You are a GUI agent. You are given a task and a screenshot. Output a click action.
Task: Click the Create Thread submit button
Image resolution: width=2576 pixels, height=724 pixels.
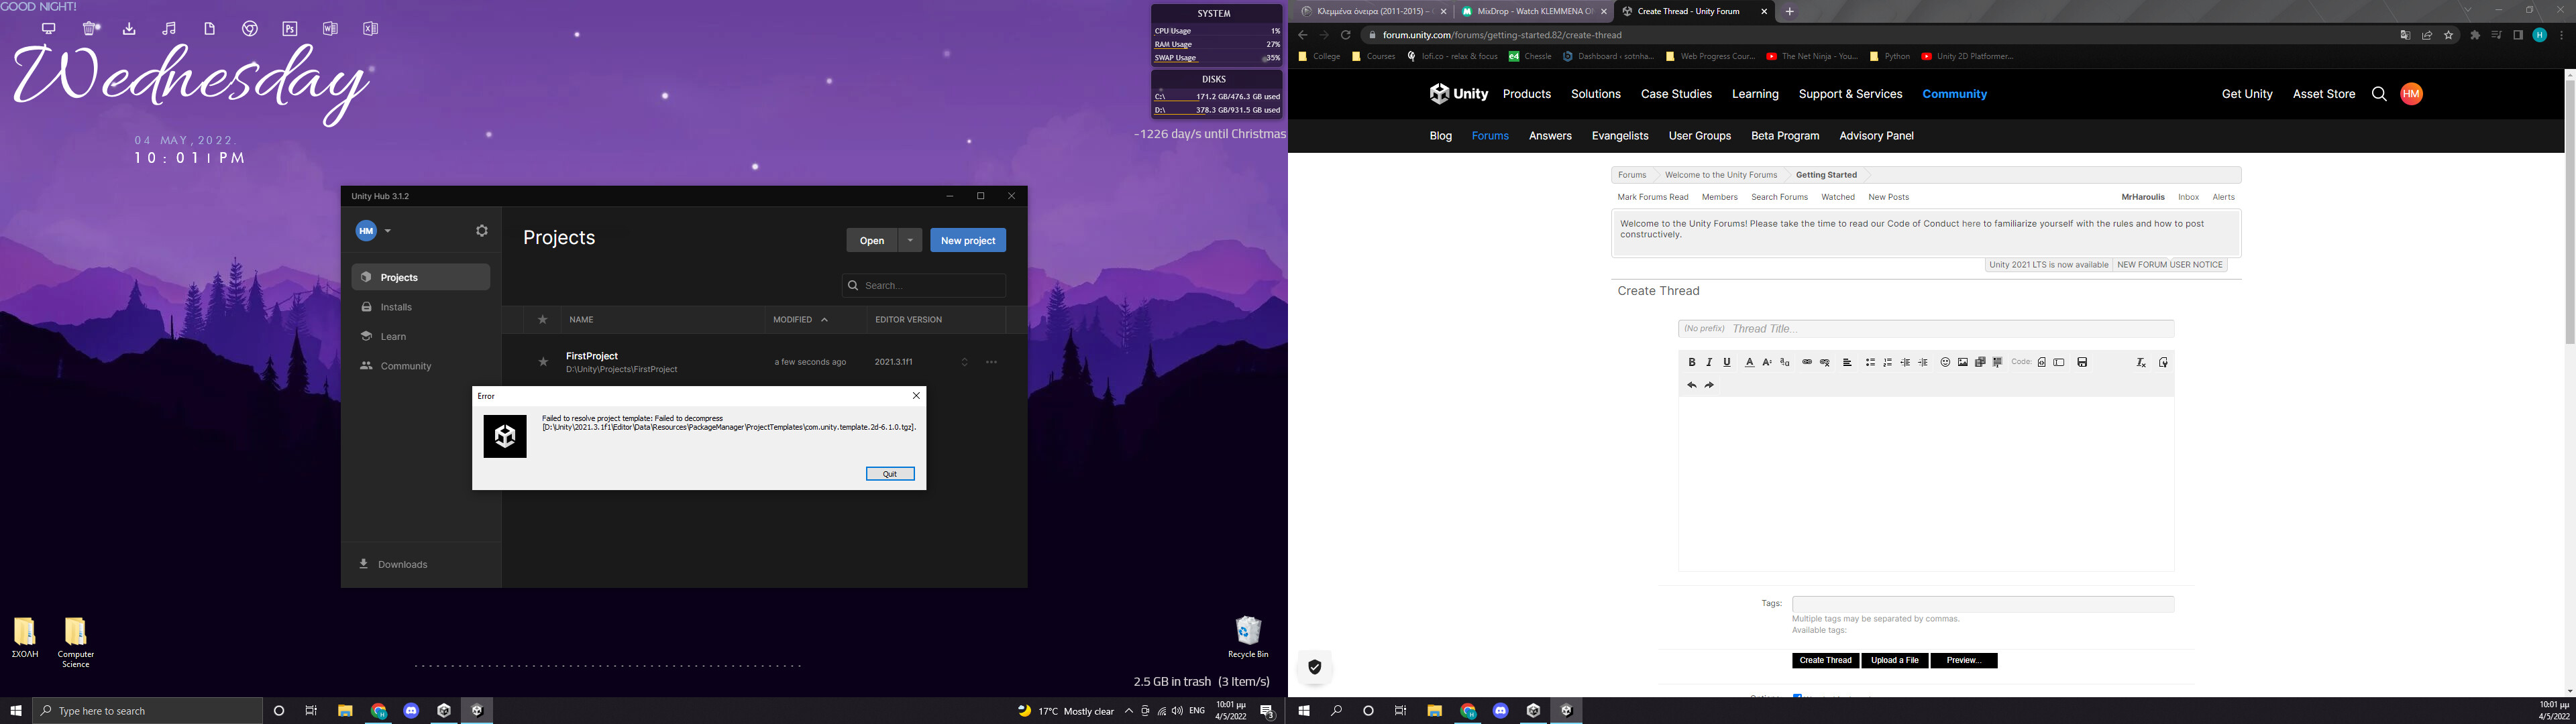coord(1825,660)
